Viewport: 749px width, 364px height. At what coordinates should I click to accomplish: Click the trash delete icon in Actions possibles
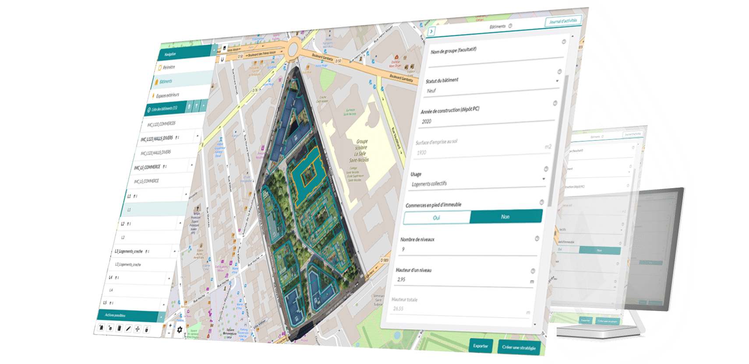[119, 328]
